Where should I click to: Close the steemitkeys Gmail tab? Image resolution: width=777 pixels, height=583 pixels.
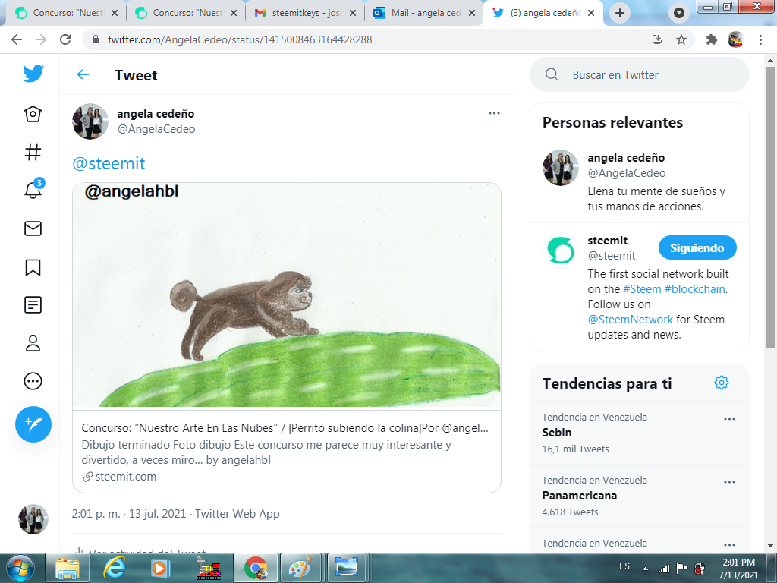point(353,13)
